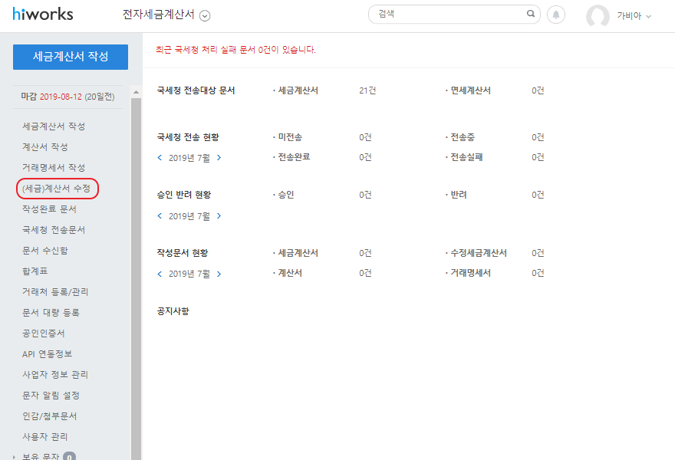Open sidebar menu 세금계산서 작성

(x=54, y=126)
